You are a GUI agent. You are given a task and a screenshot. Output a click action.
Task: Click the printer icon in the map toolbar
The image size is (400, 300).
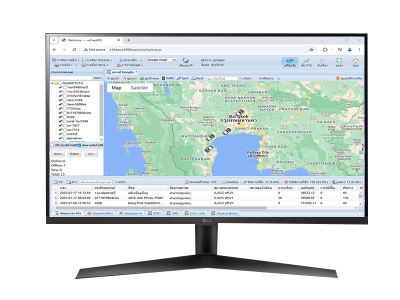point(193,78)
